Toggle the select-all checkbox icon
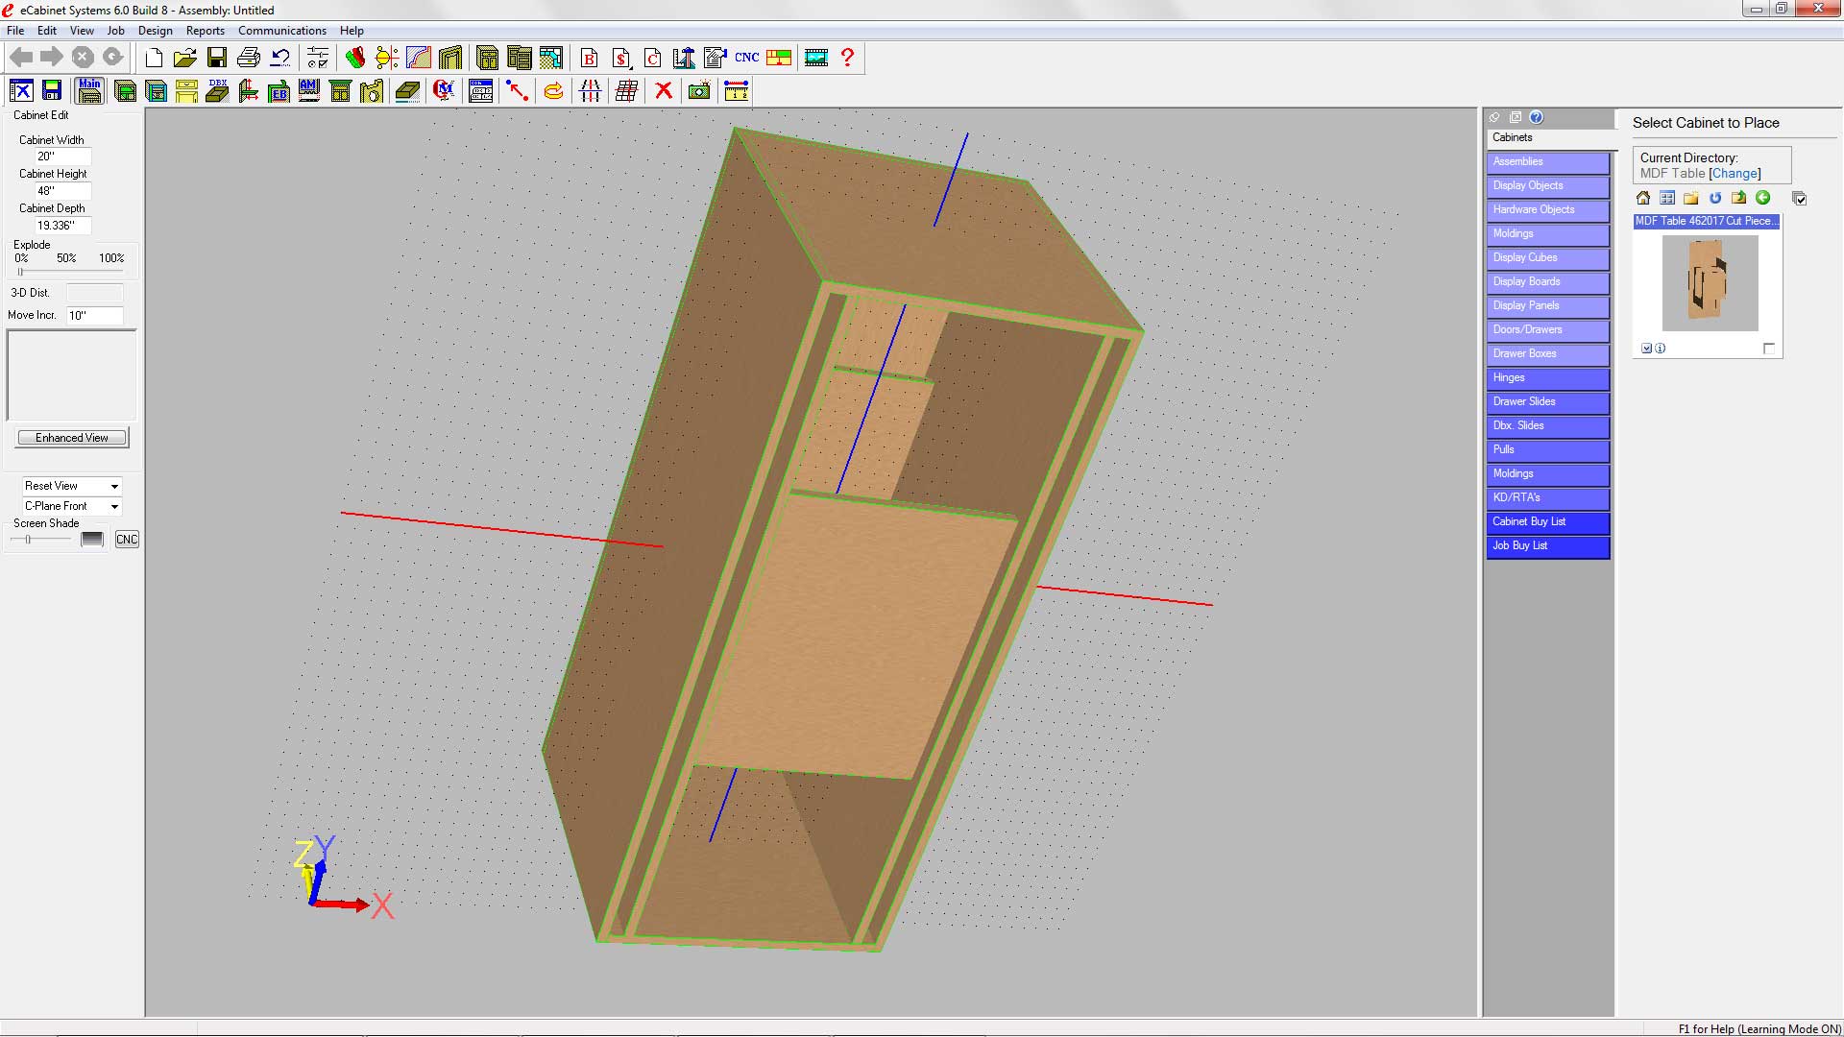The image size is (1844, 1037). [1800, 199]
